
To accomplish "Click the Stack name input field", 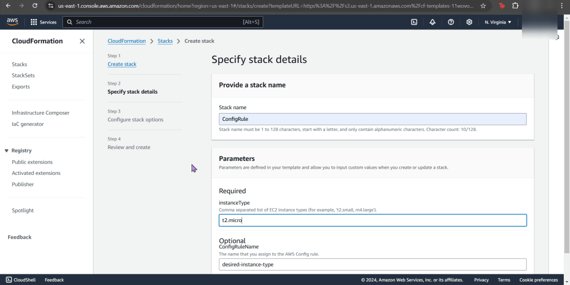I will 372,119.
